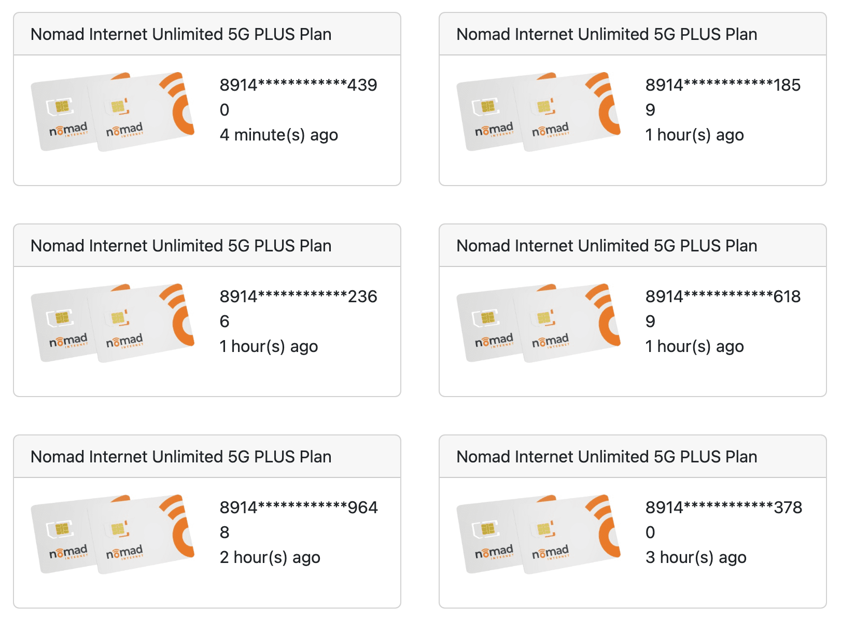The image size is (841, 620).
Task: Click the header of the top left plan card
Action: (206, 34)
